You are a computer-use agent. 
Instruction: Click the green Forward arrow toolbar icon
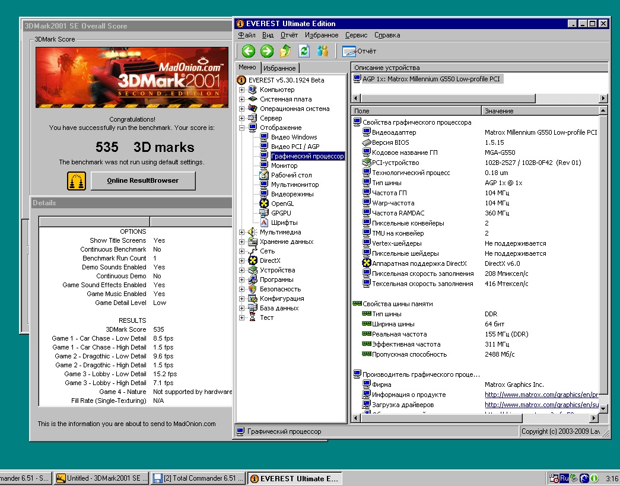(x=267, y=51)
